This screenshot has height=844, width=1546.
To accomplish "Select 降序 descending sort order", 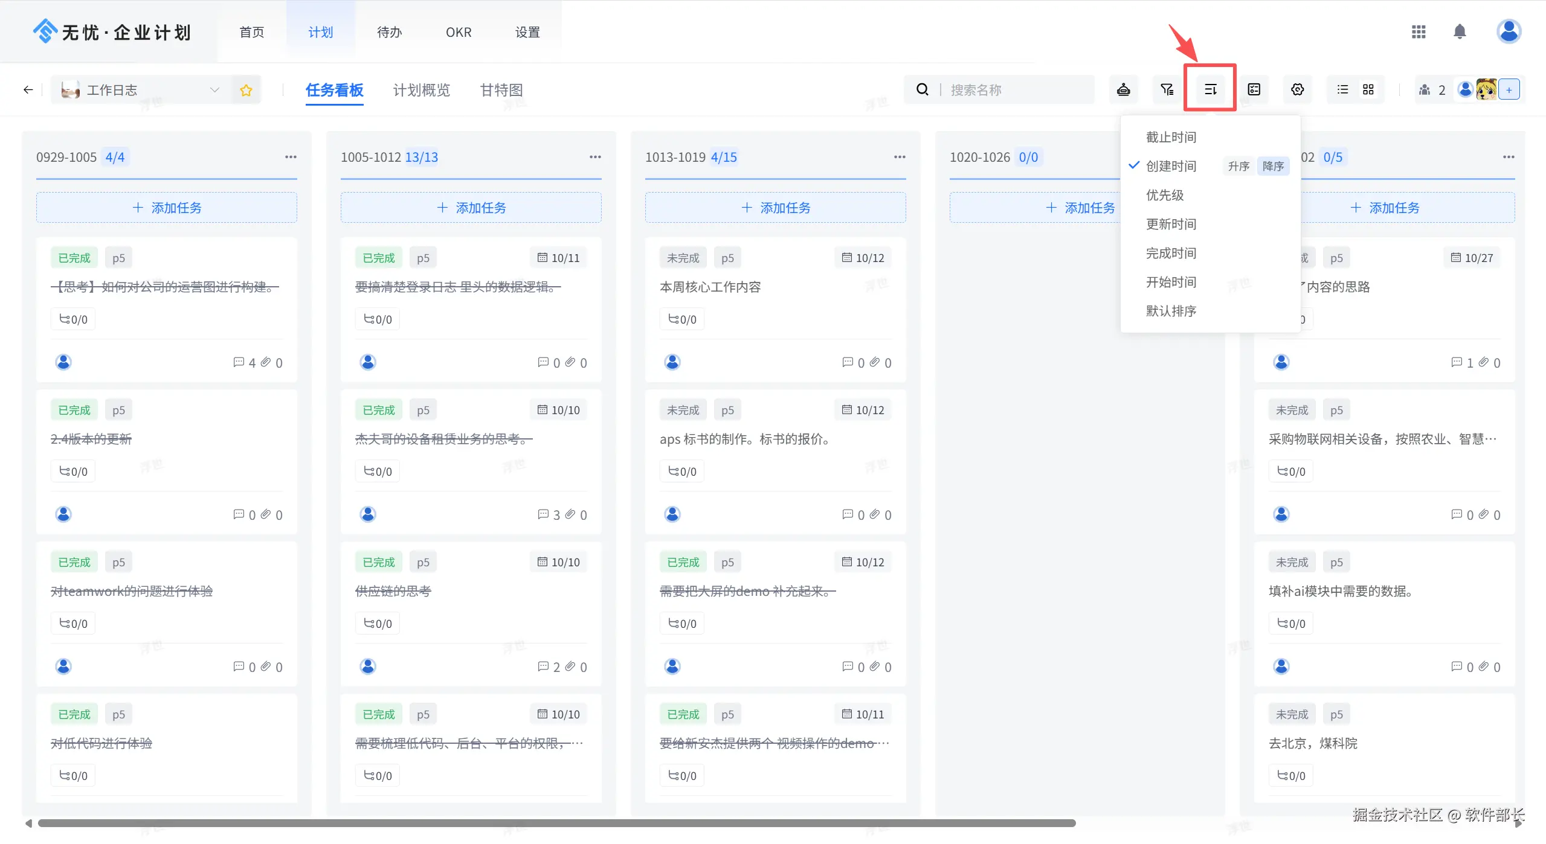I will (1273, 166).
